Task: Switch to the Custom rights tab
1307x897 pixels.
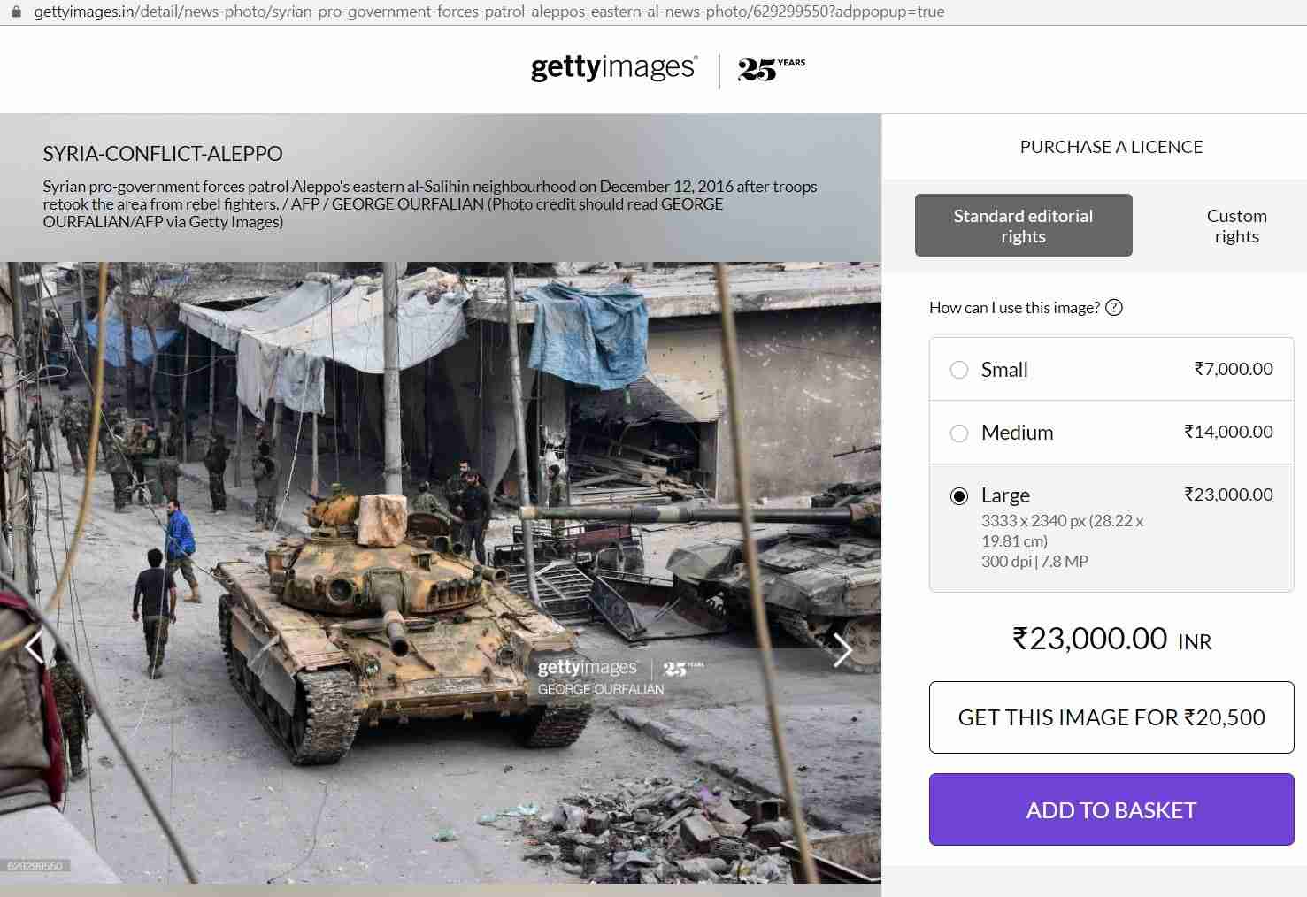Action: coord(1236,226)
